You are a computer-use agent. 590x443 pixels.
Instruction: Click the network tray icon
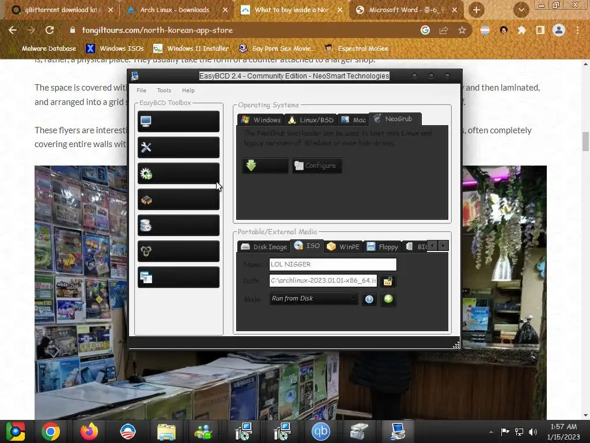click(x=519, y=432)
